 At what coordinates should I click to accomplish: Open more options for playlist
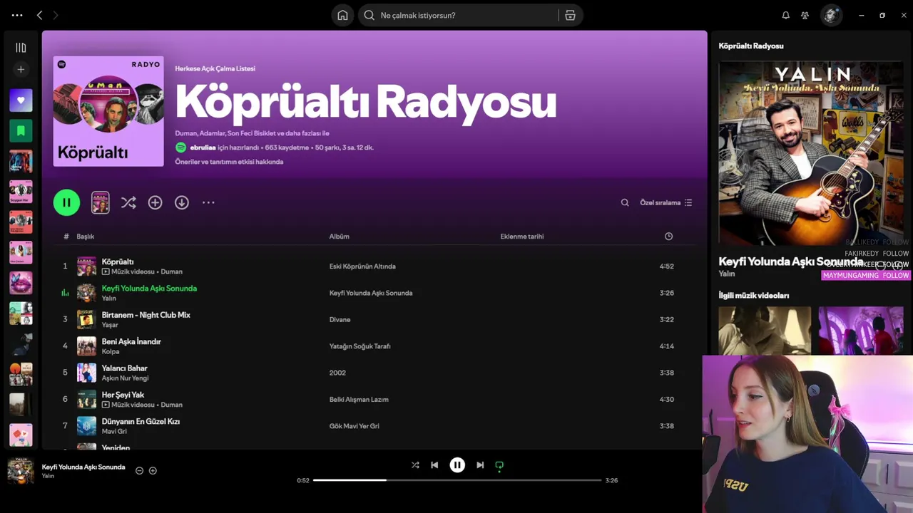tap(208, 202)
